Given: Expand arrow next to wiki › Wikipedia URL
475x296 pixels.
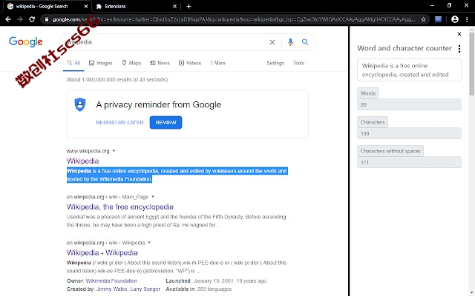Looking at the screenshot, I should click(149, 243).
